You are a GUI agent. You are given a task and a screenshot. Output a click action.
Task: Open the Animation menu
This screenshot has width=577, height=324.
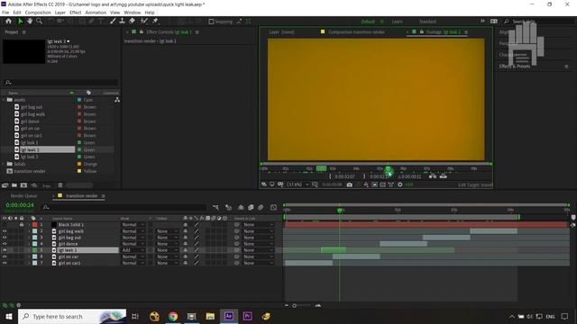click(x=96, y=13)
